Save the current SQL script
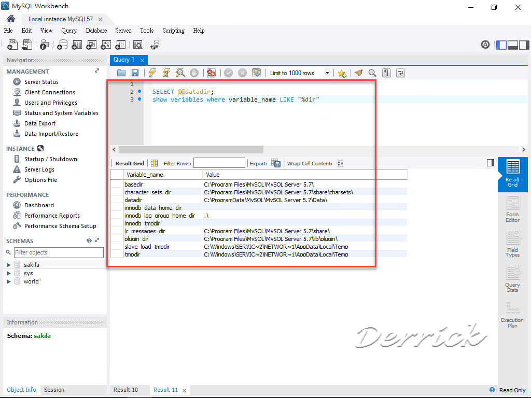 134,73
